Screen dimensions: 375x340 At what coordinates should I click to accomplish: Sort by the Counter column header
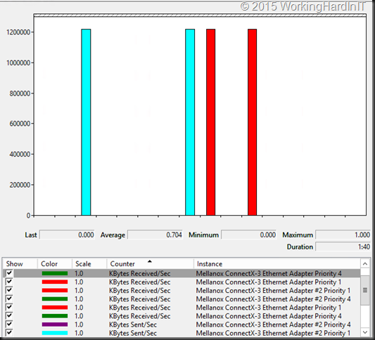click(x=150, y=264)
